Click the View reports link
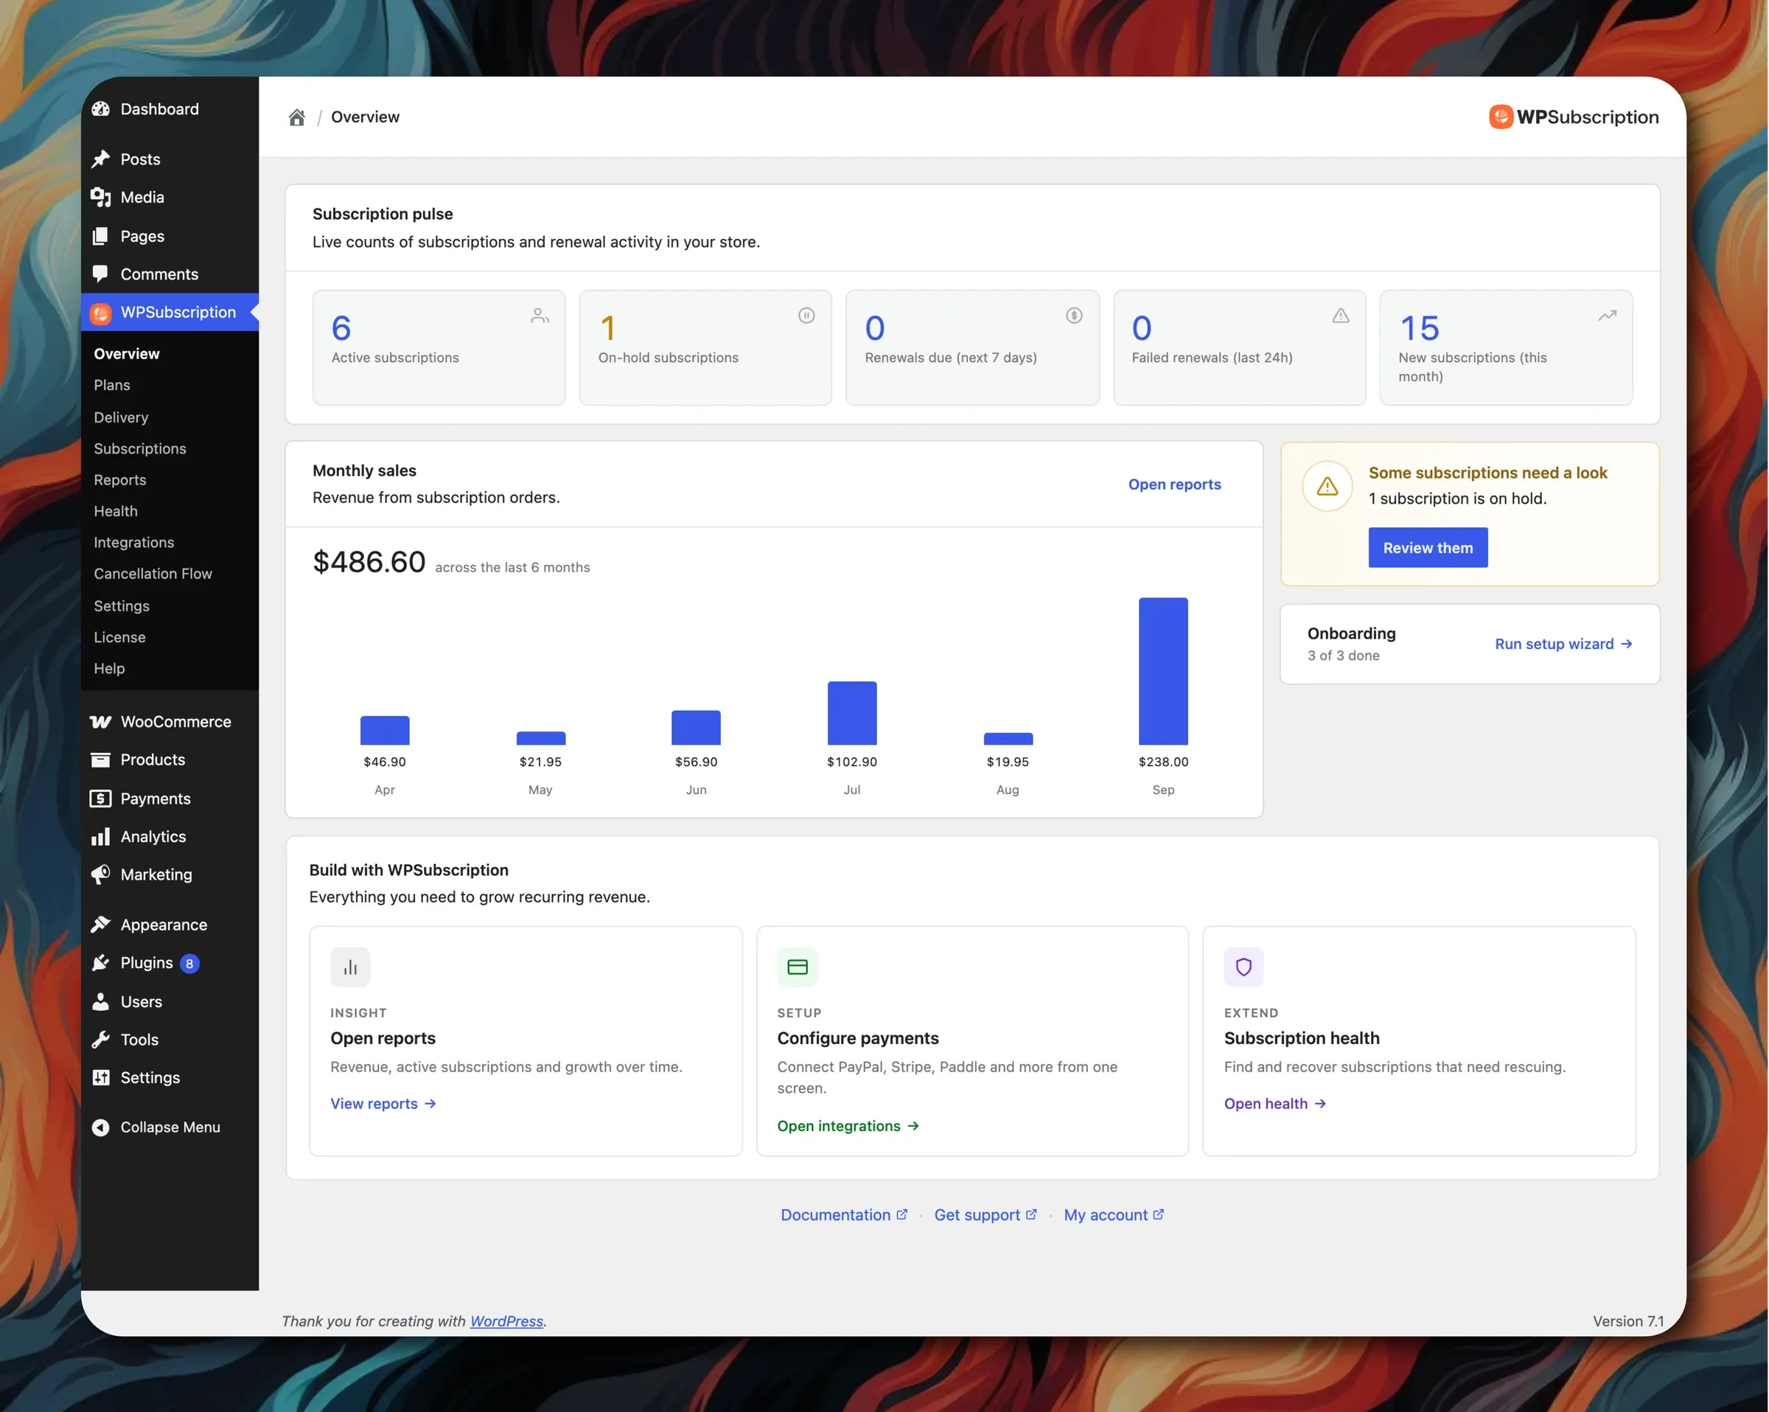This screenshot has width=1769, height=1412. pos(383,1103)
